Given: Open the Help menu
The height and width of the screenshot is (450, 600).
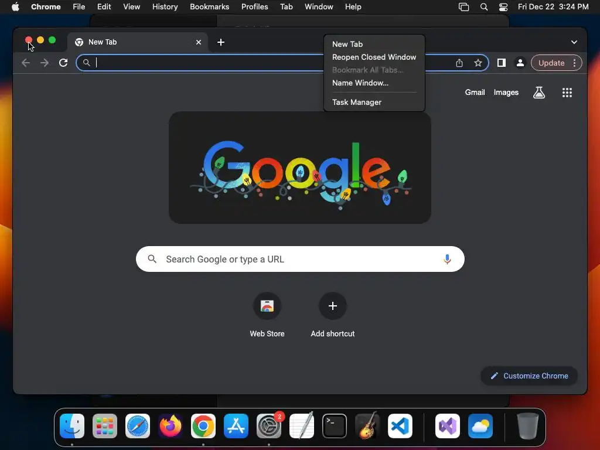Looking at the screenshot, I should click(x=353, y=7).
